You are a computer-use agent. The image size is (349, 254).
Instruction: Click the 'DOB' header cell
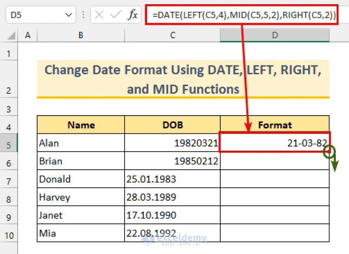click(172, 125)
